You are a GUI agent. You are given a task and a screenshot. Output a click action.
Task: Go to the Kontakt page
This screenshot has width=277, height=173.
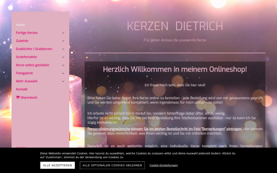(22, 89)
